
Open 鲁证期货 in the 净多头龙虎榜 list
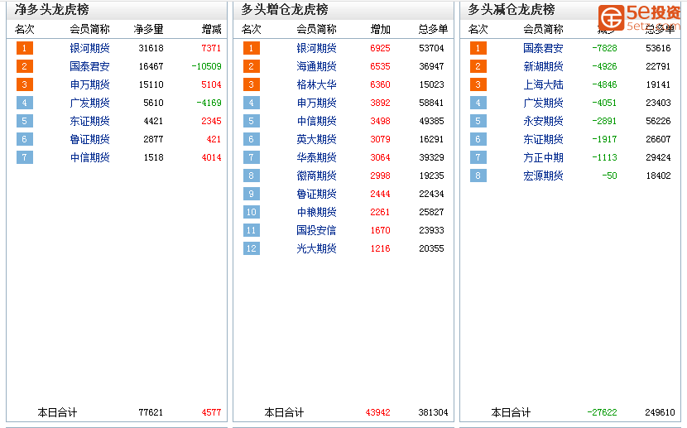[x=90, y=139]
